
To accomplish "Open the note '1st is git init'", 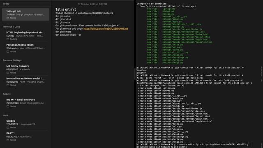I will coord(25,14).
